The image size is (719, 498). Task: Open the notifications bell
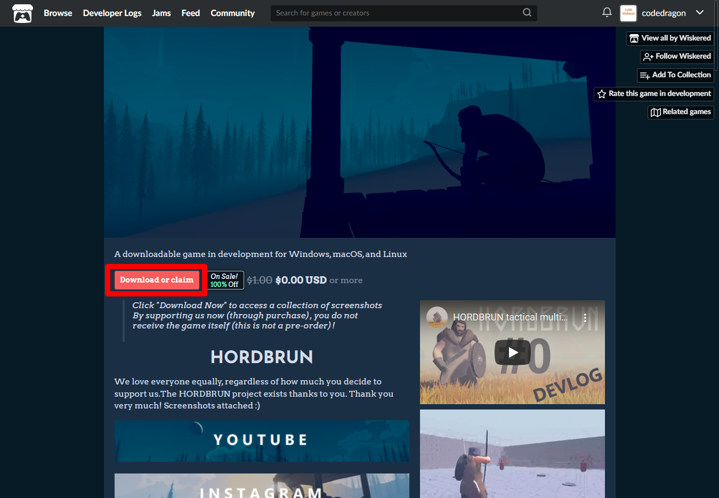pos(607,12)
